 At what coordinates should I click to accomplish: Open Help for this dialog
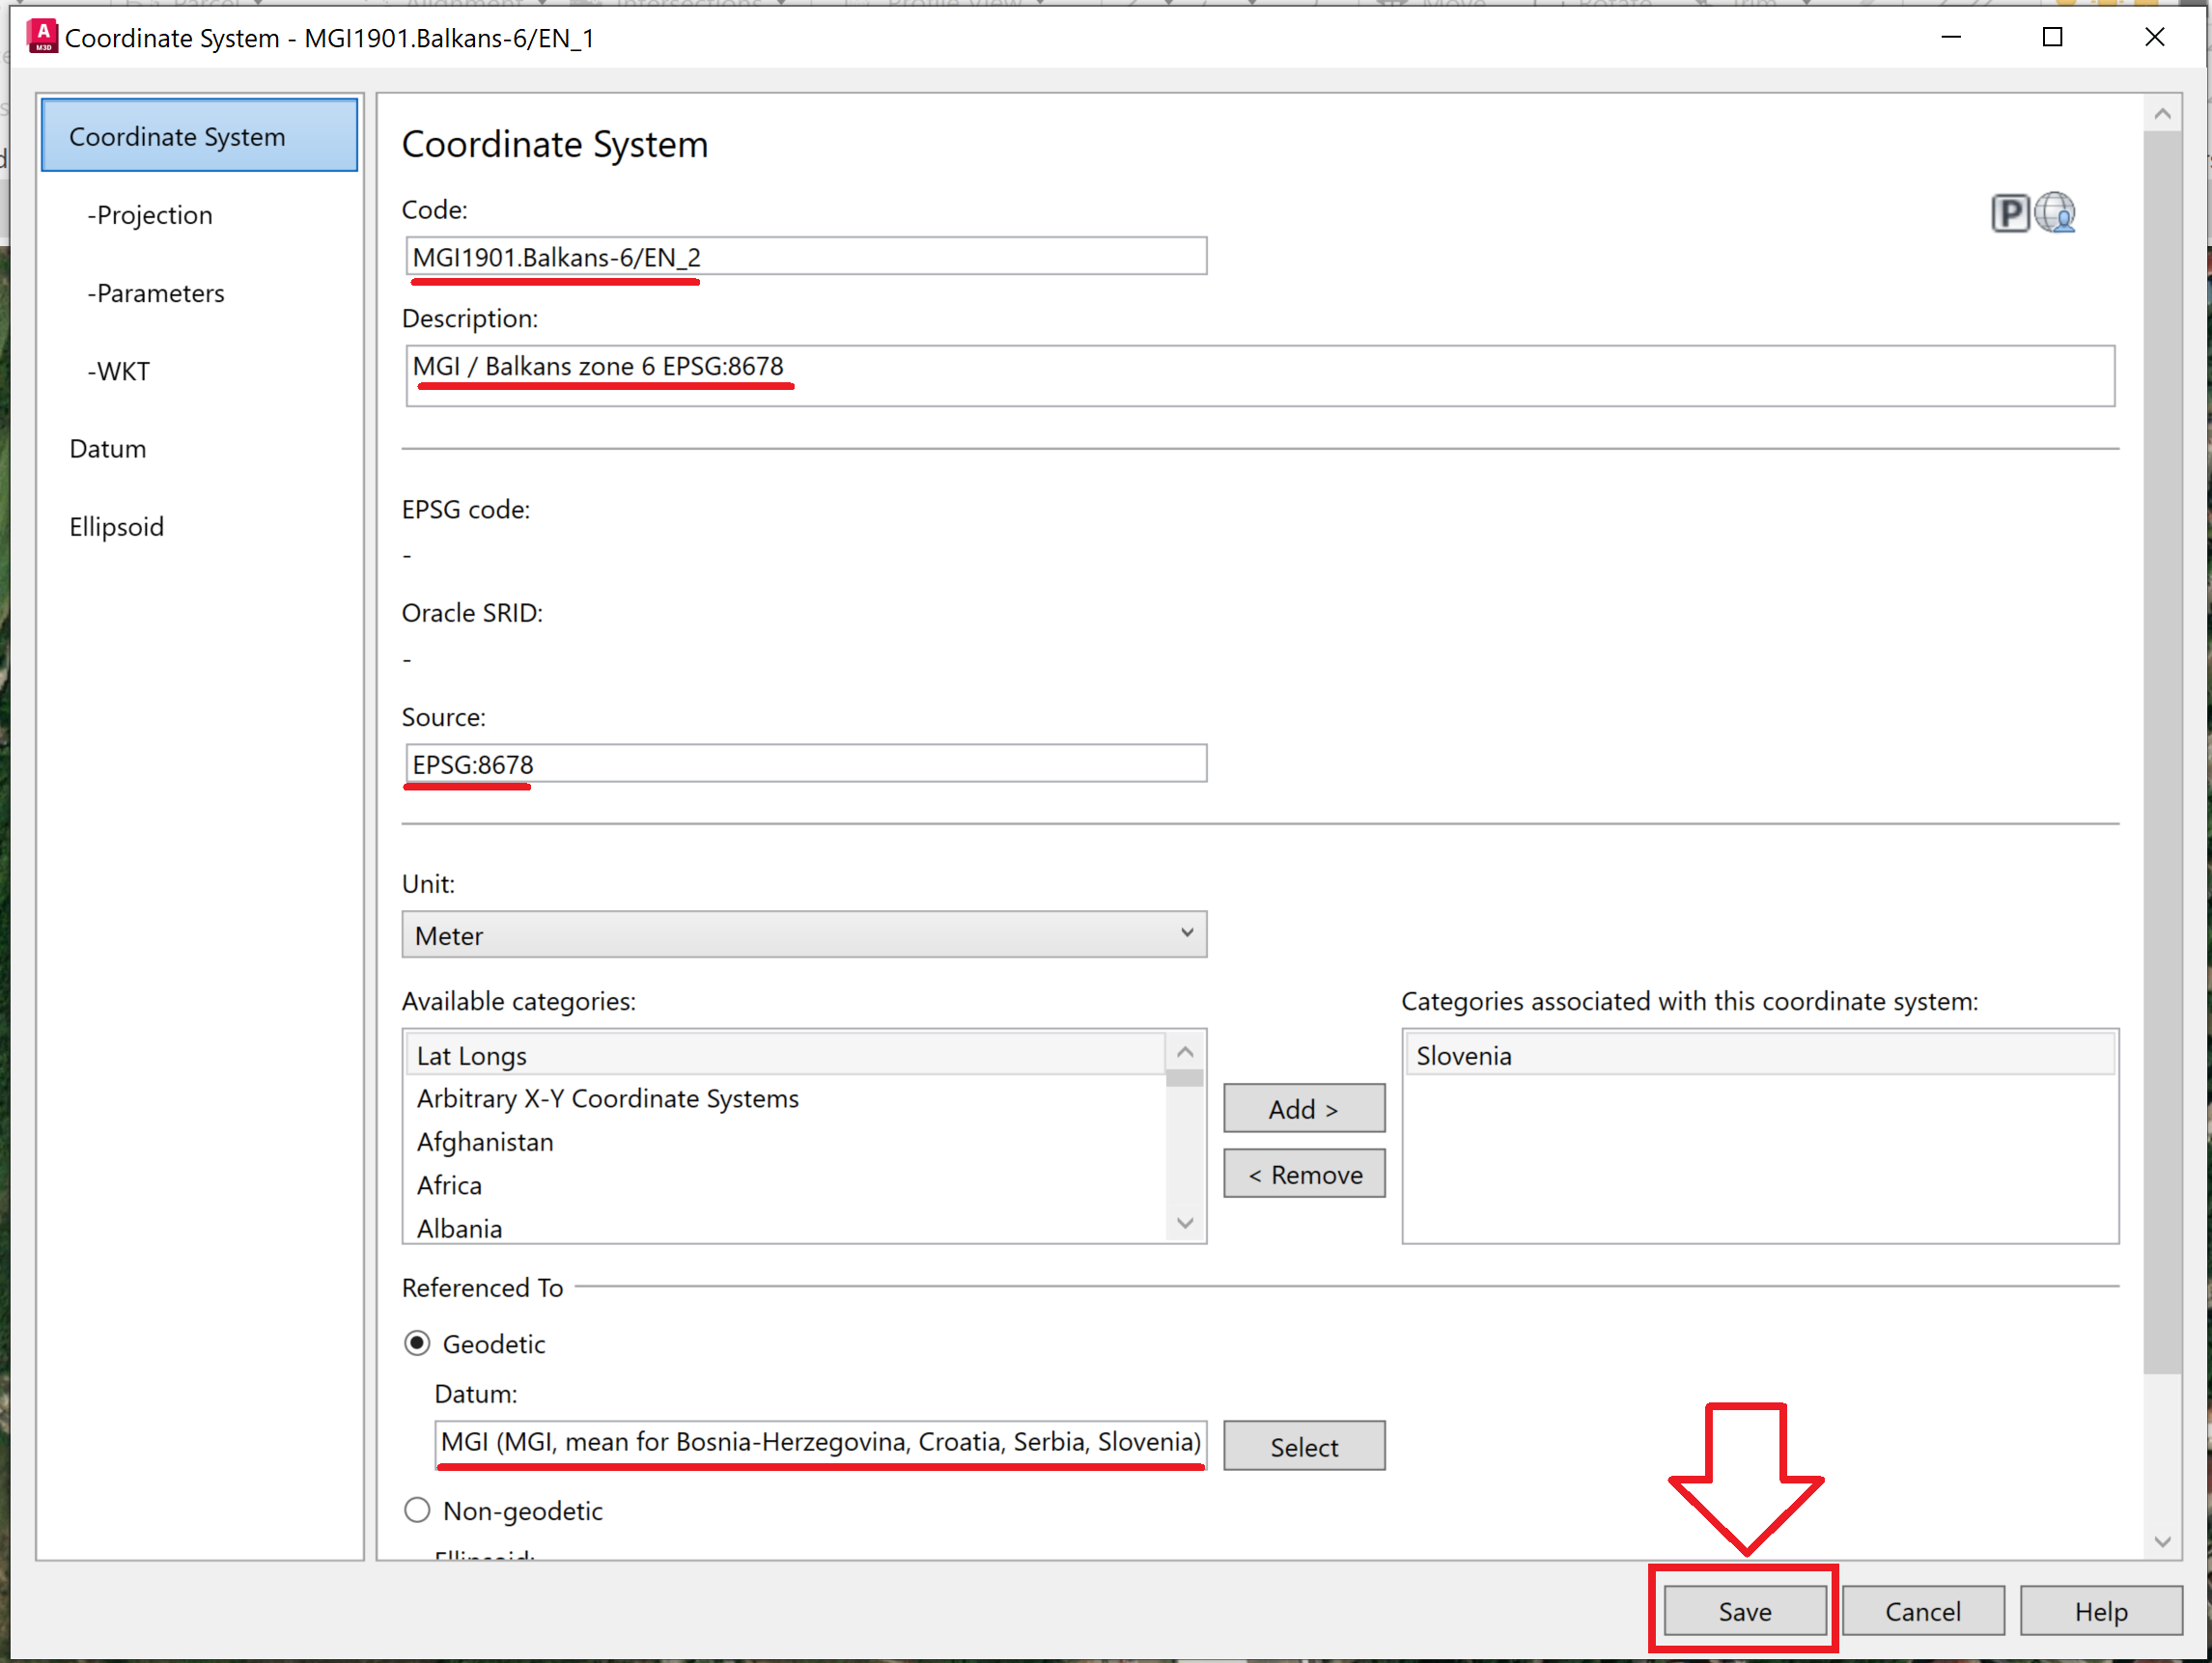coord(2101,1611)
